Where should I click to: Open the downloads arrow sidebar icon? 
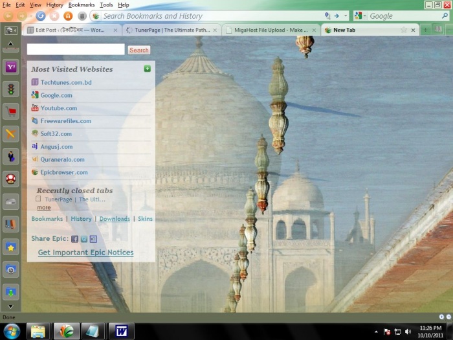point(11,292)
